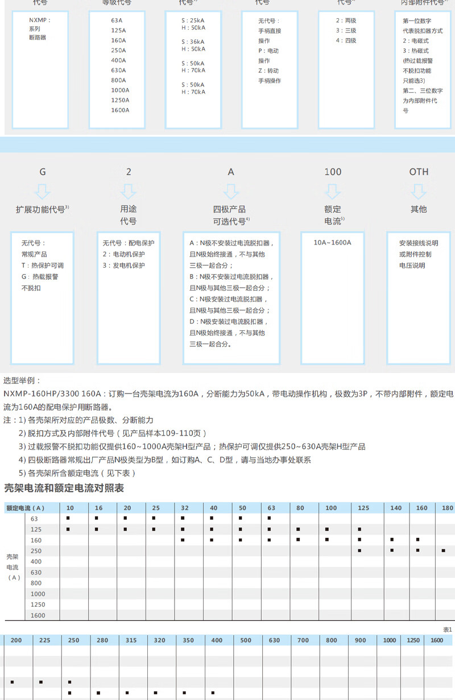Select the 500 column header in lower table
The height and width of the screenshot is (700, 455).
[246, 640]
